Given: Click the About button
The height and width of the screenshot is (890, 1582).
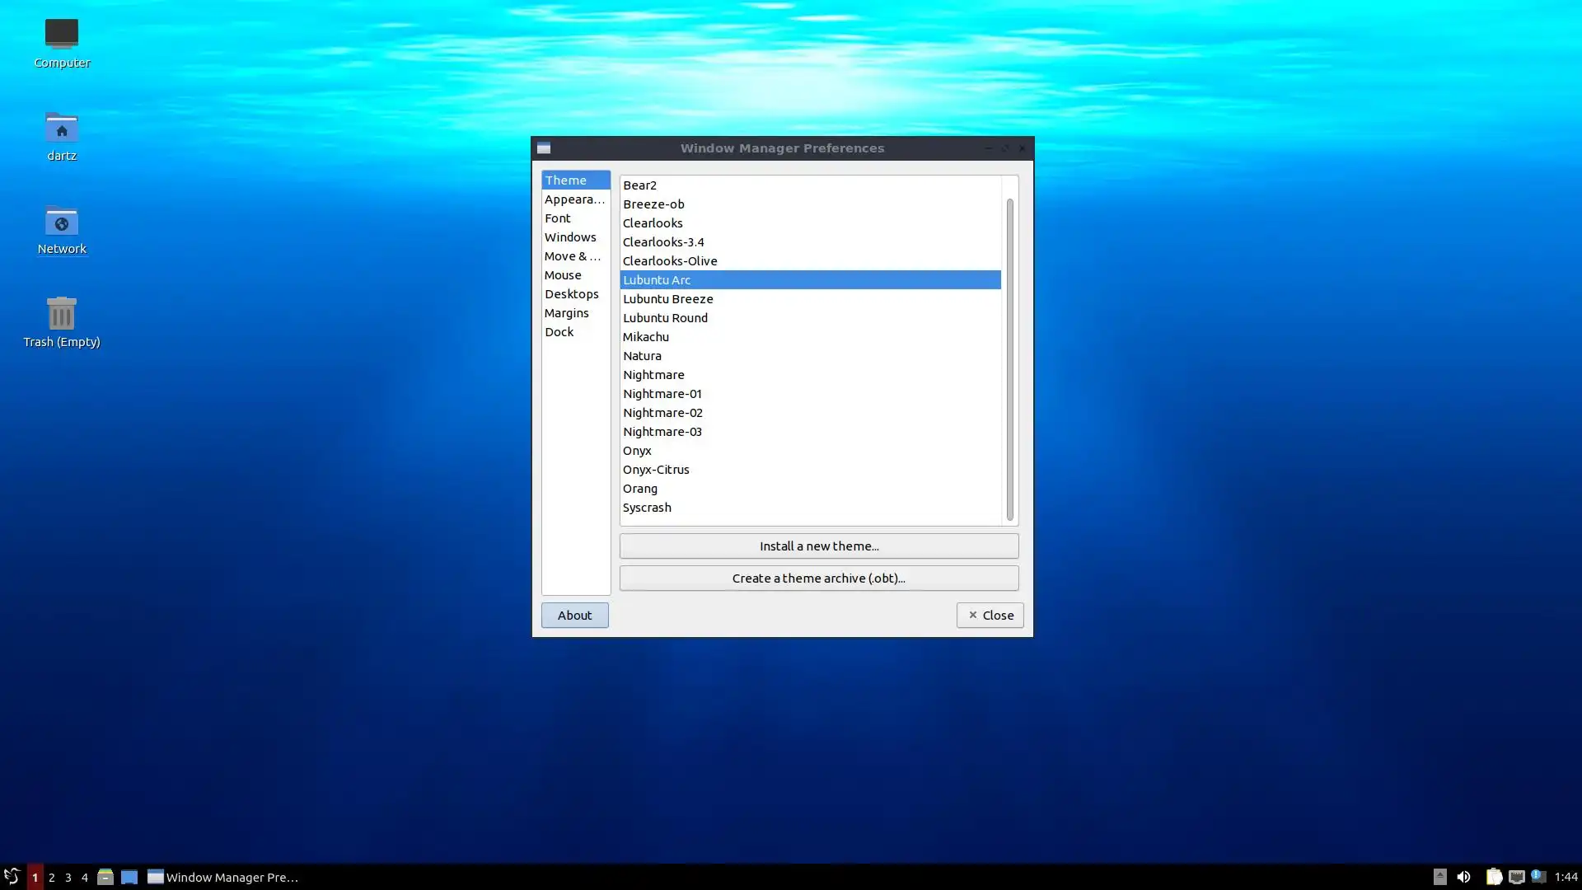Looking at the screenshot, I should [x=574, y=616].
